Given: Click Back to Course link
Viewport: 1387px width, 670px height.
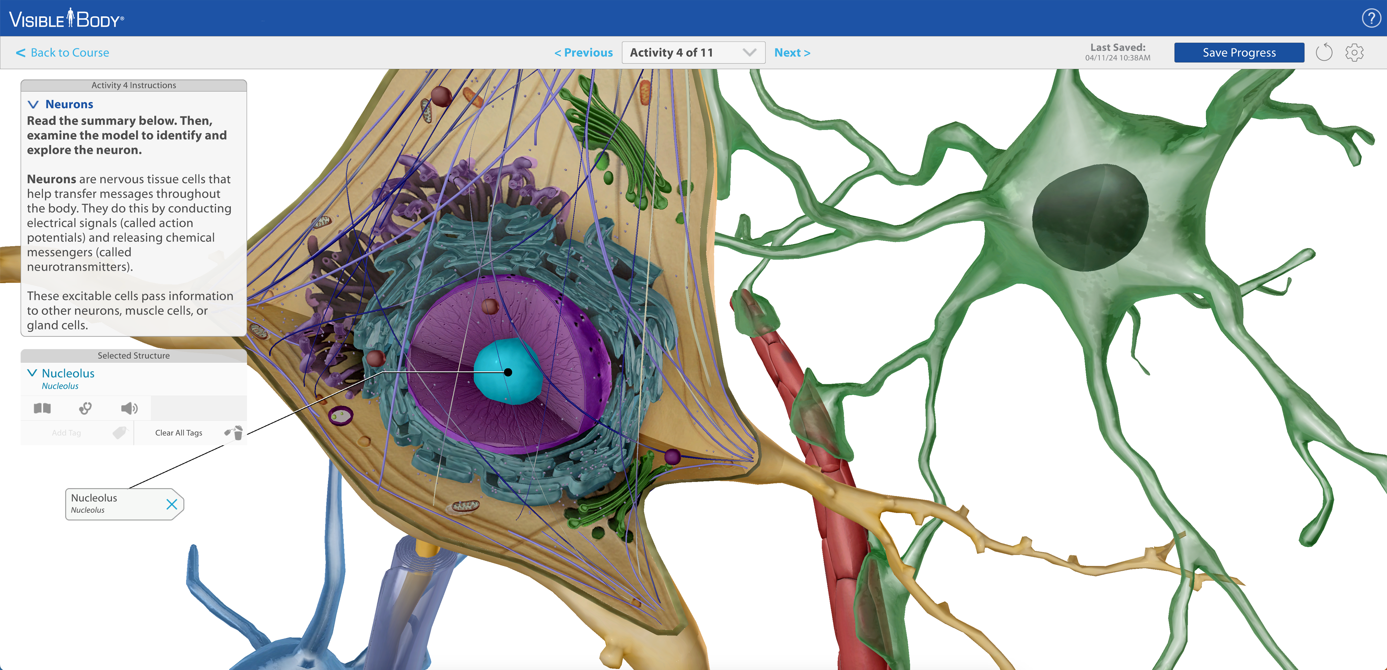Looking at the screenshot, I should 63,53.
